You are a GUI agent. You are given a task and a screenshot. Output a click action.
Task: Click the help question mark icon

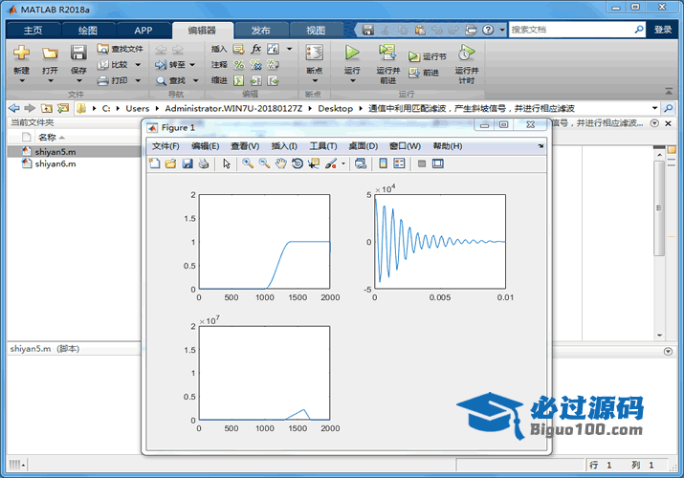tap(488, 30)
